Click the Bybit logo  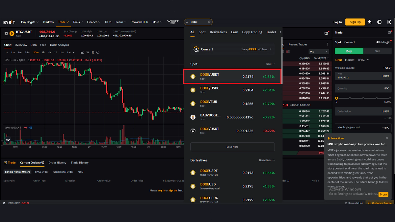(9, 22)
